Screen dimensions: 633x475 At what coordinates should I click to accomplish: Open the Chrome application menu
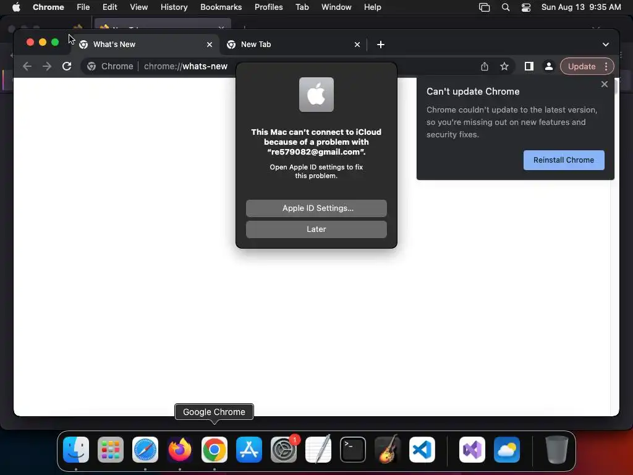click(x=48, y=7)
